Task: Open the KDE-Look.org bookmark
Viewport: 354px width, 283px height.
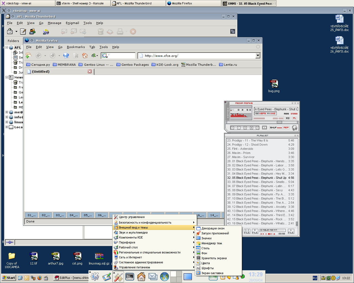Action: (x=165, y=65)
